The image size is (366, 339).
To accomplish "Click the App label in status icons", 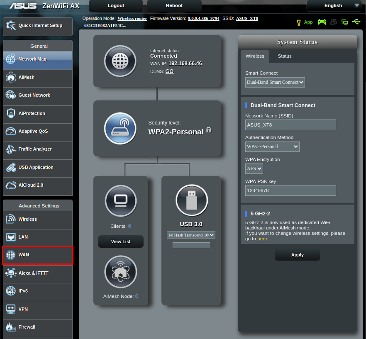I will pos(308,22).
